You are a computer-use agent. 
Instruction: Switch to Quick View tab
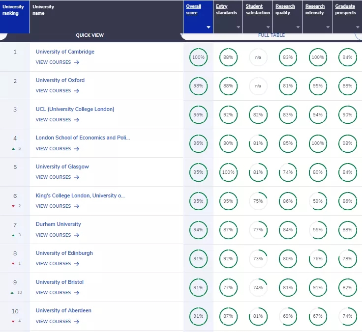pyautogui.click(x=90, y=35)
